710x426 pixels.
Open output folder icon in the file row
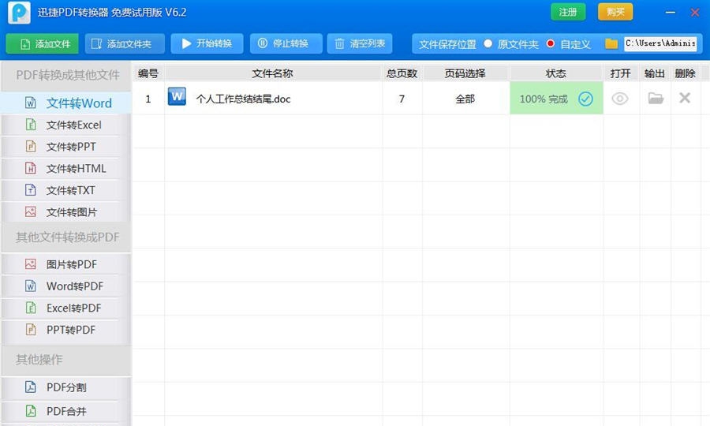[656, 98]
